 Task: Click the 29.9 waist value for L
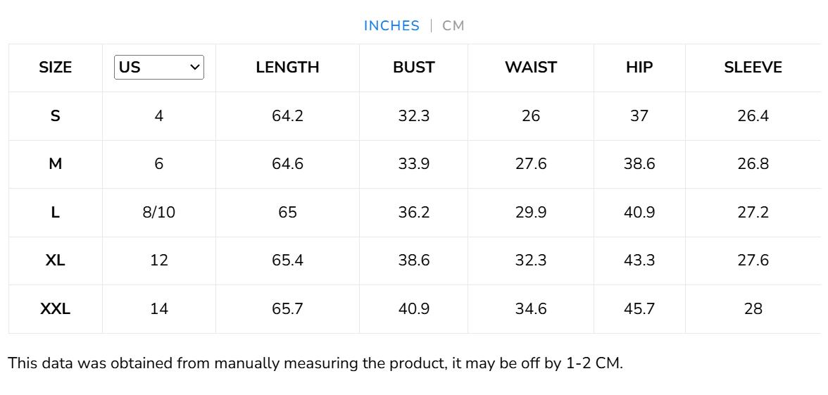click(531, 213)
